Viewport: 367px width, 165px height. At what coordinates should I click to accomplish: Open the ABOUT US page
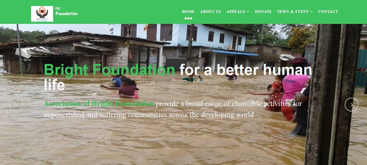pos(211,12)
